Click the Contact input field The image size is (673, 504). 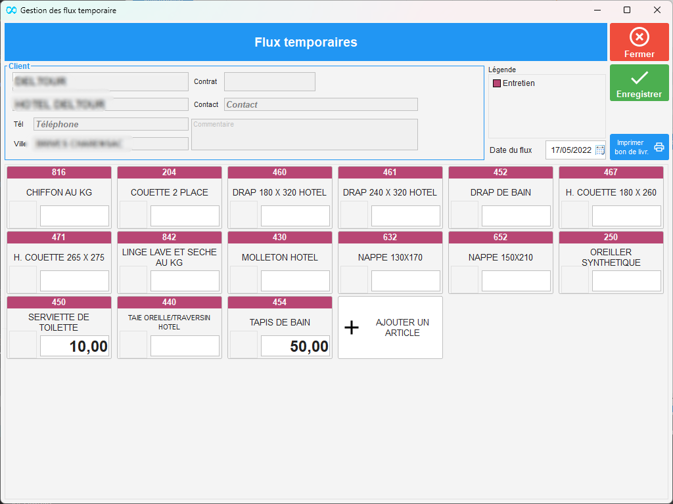coord(321,104)
